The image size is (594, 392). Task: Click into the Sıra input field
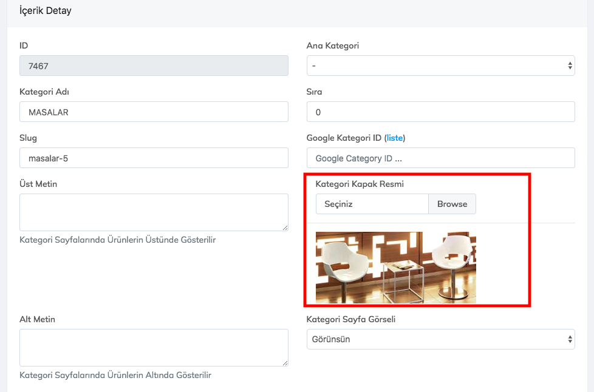point(440,112)
